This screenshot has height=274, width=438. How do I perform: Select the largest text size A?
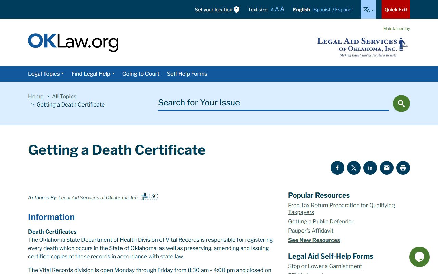[282, 9]
